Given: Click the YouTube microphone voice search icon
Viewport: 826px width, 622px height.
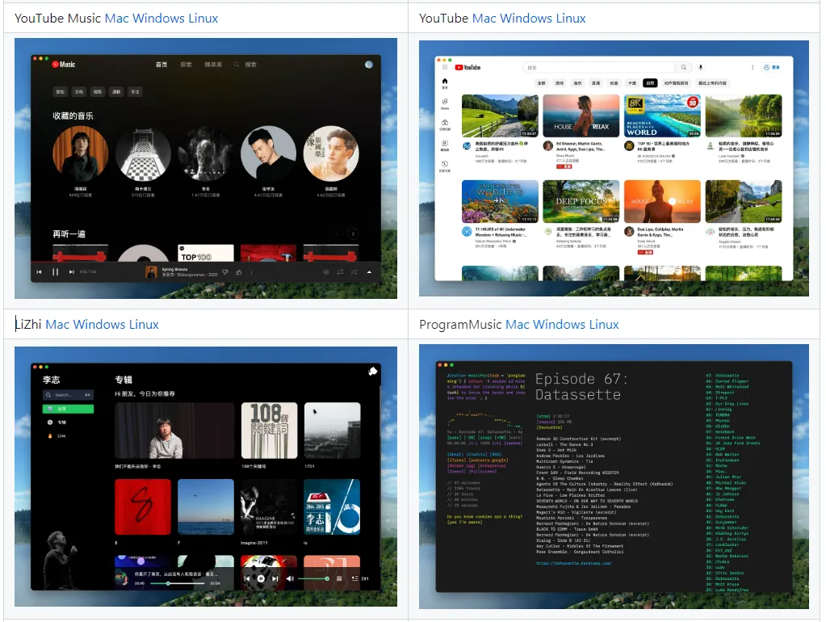Looking at the screenshot, I should (x=701, y=68).
